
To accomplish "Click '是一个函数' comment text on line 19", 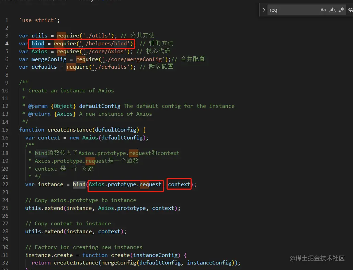I will coord(123,161).
